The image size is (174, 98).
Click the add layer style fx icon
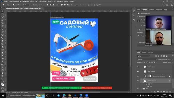[155, 92]
